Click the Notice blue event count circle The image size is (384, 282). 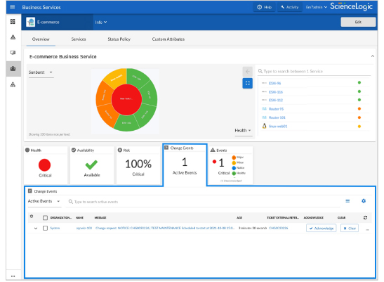(x=234, y=168)
